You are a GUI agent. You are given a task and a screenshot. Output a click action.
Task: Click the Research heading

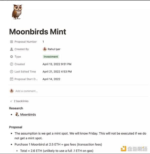coord(16,108)
